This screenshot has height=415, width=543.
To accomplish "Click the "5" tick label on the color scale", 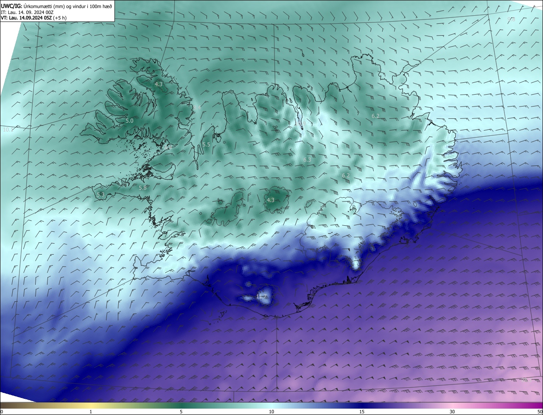I will click(x=181, y=412).
